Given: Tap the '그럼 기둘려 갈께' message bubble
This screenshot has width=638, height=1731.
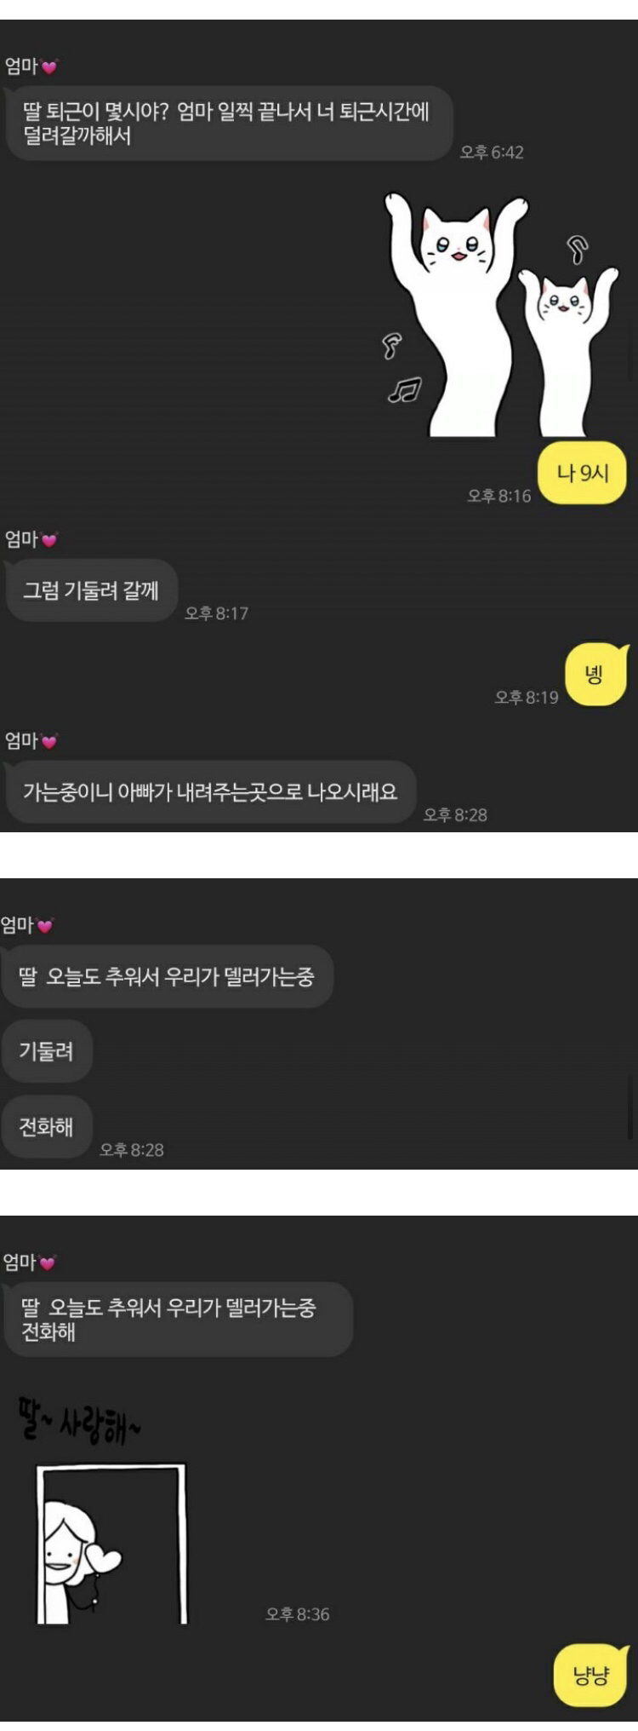Looking at the screenshot, I should [91, 590].
